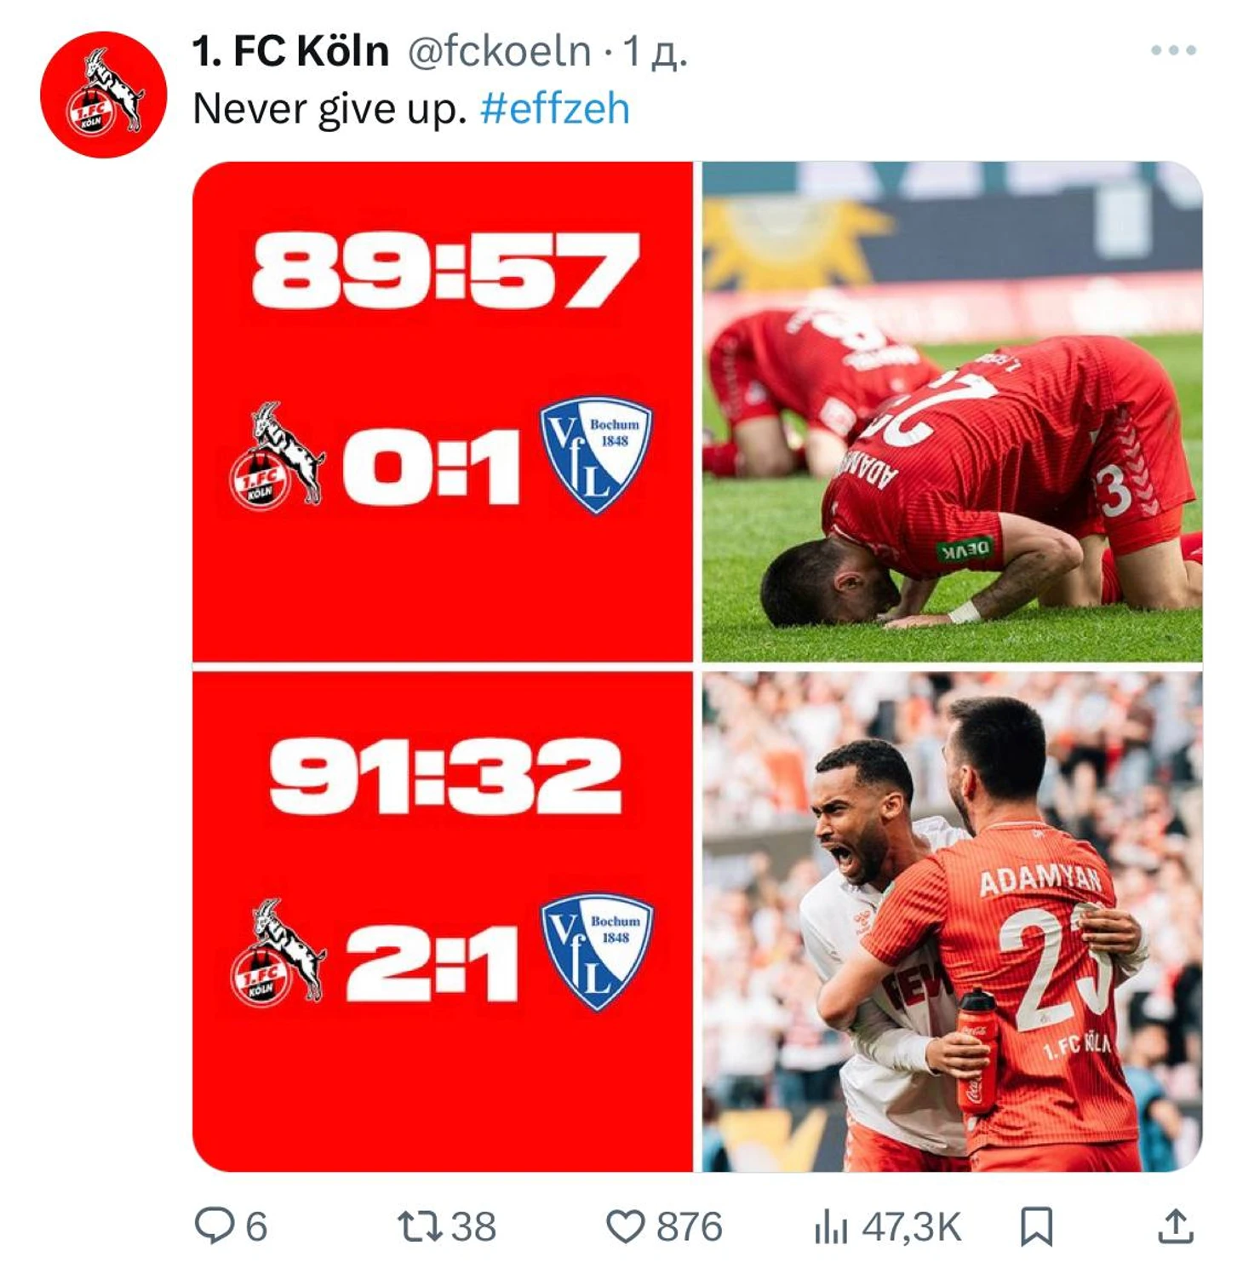
Task: Open the 89:57 score graphic image
Action: [x=443, y=411]
